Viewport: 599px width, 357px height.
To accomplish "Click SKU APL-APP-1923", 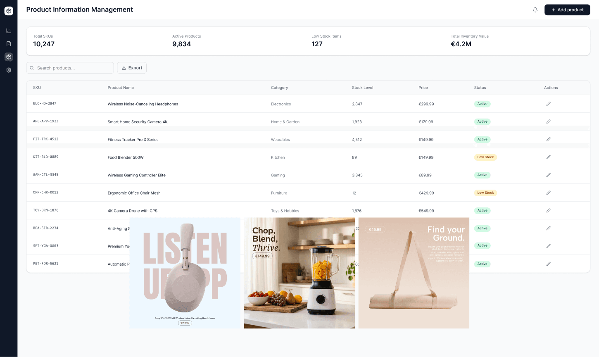I will [46, 121].
